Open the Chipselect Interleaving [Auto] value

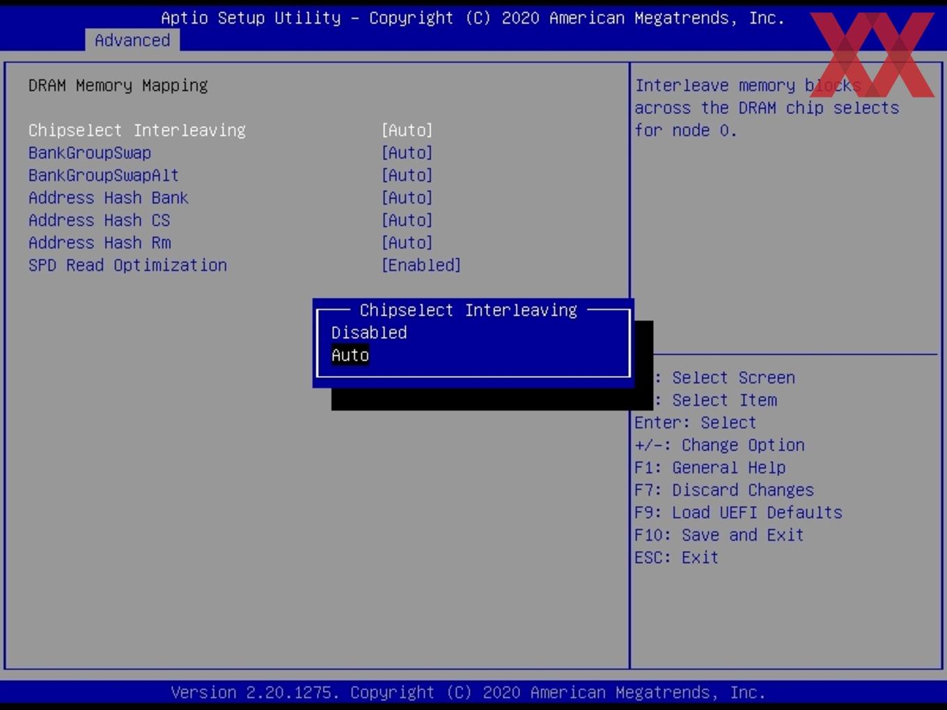coord(407,130)
